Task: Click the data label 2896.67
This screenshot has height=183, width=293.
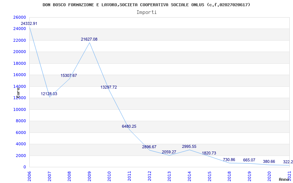Action: tap(149, 147)
